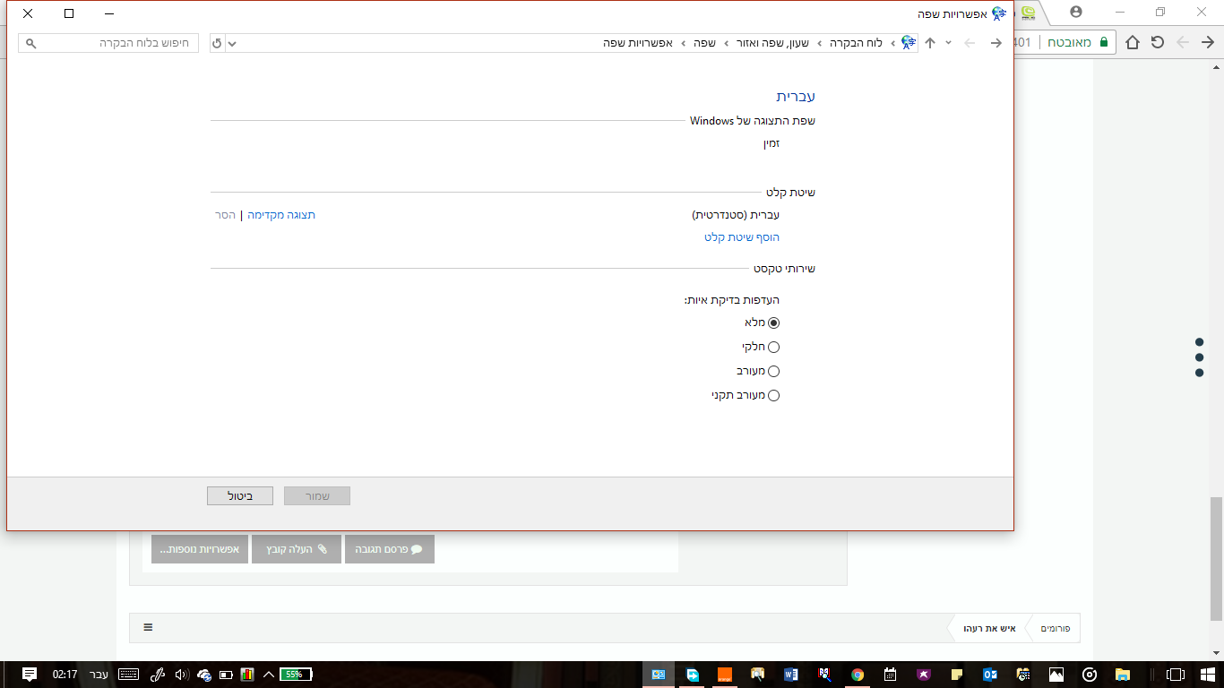Refresh the Control Panel address bar
1224x688 pixels.
point(217,43)
